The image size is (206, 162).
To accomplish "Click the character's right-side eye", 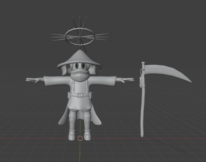I will point(83,66).
